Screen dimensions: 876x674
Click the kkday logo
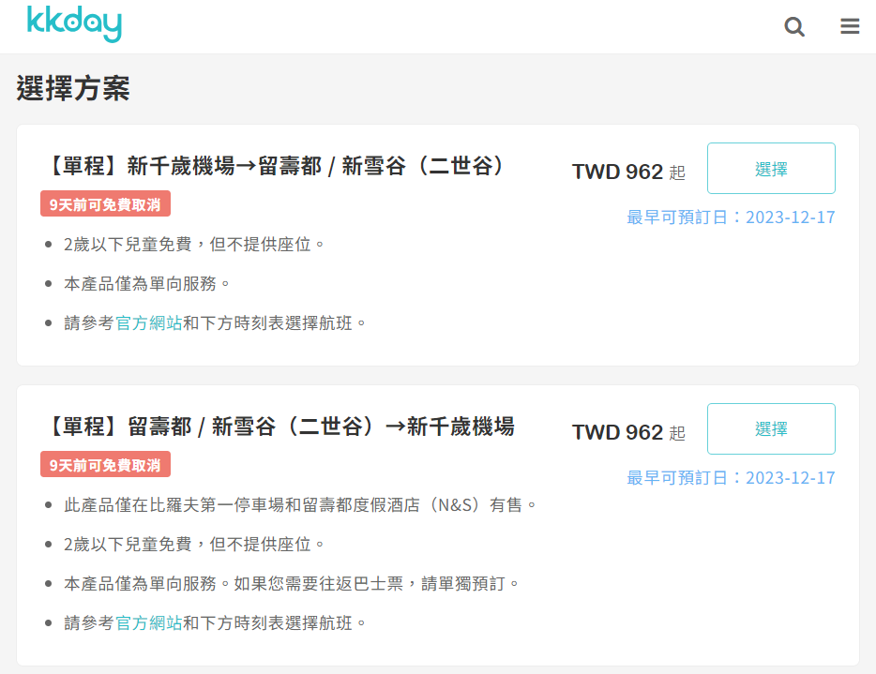[74, 25]
